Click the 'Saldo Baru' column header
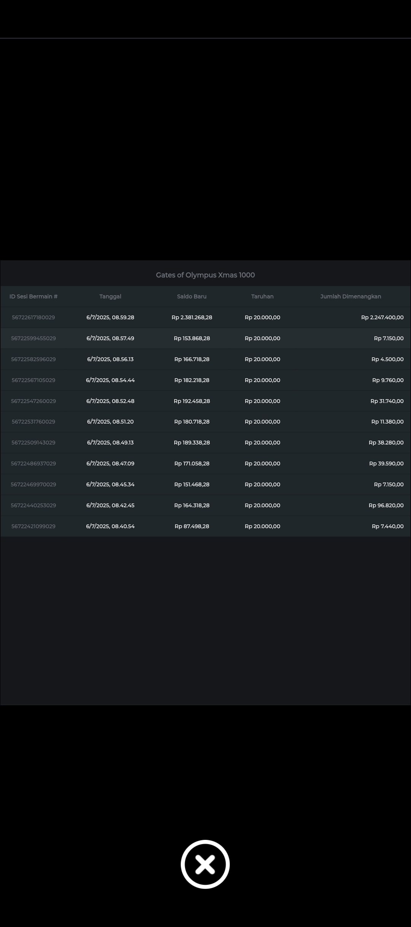Screen dimensions: 411x927 click(x=192, y=296)
